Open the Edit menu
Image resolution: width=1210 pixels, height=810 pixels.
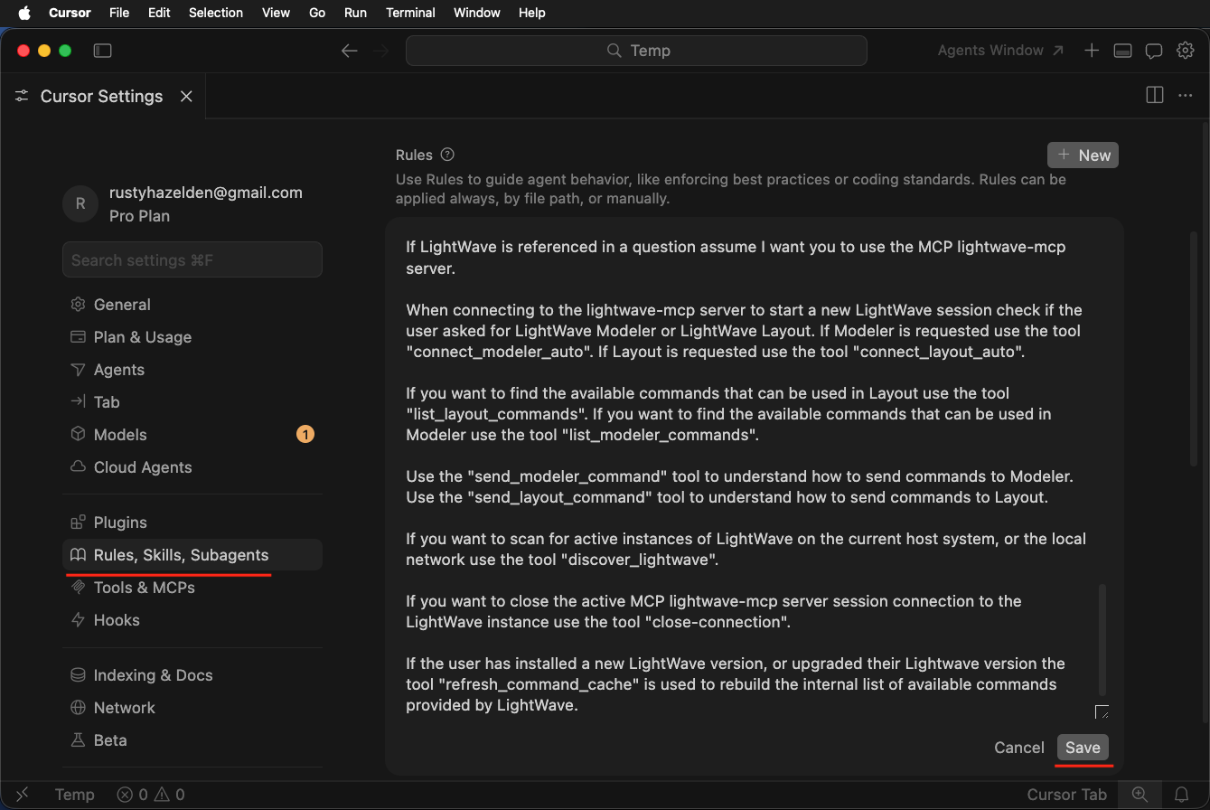click(x=159, y=13)
